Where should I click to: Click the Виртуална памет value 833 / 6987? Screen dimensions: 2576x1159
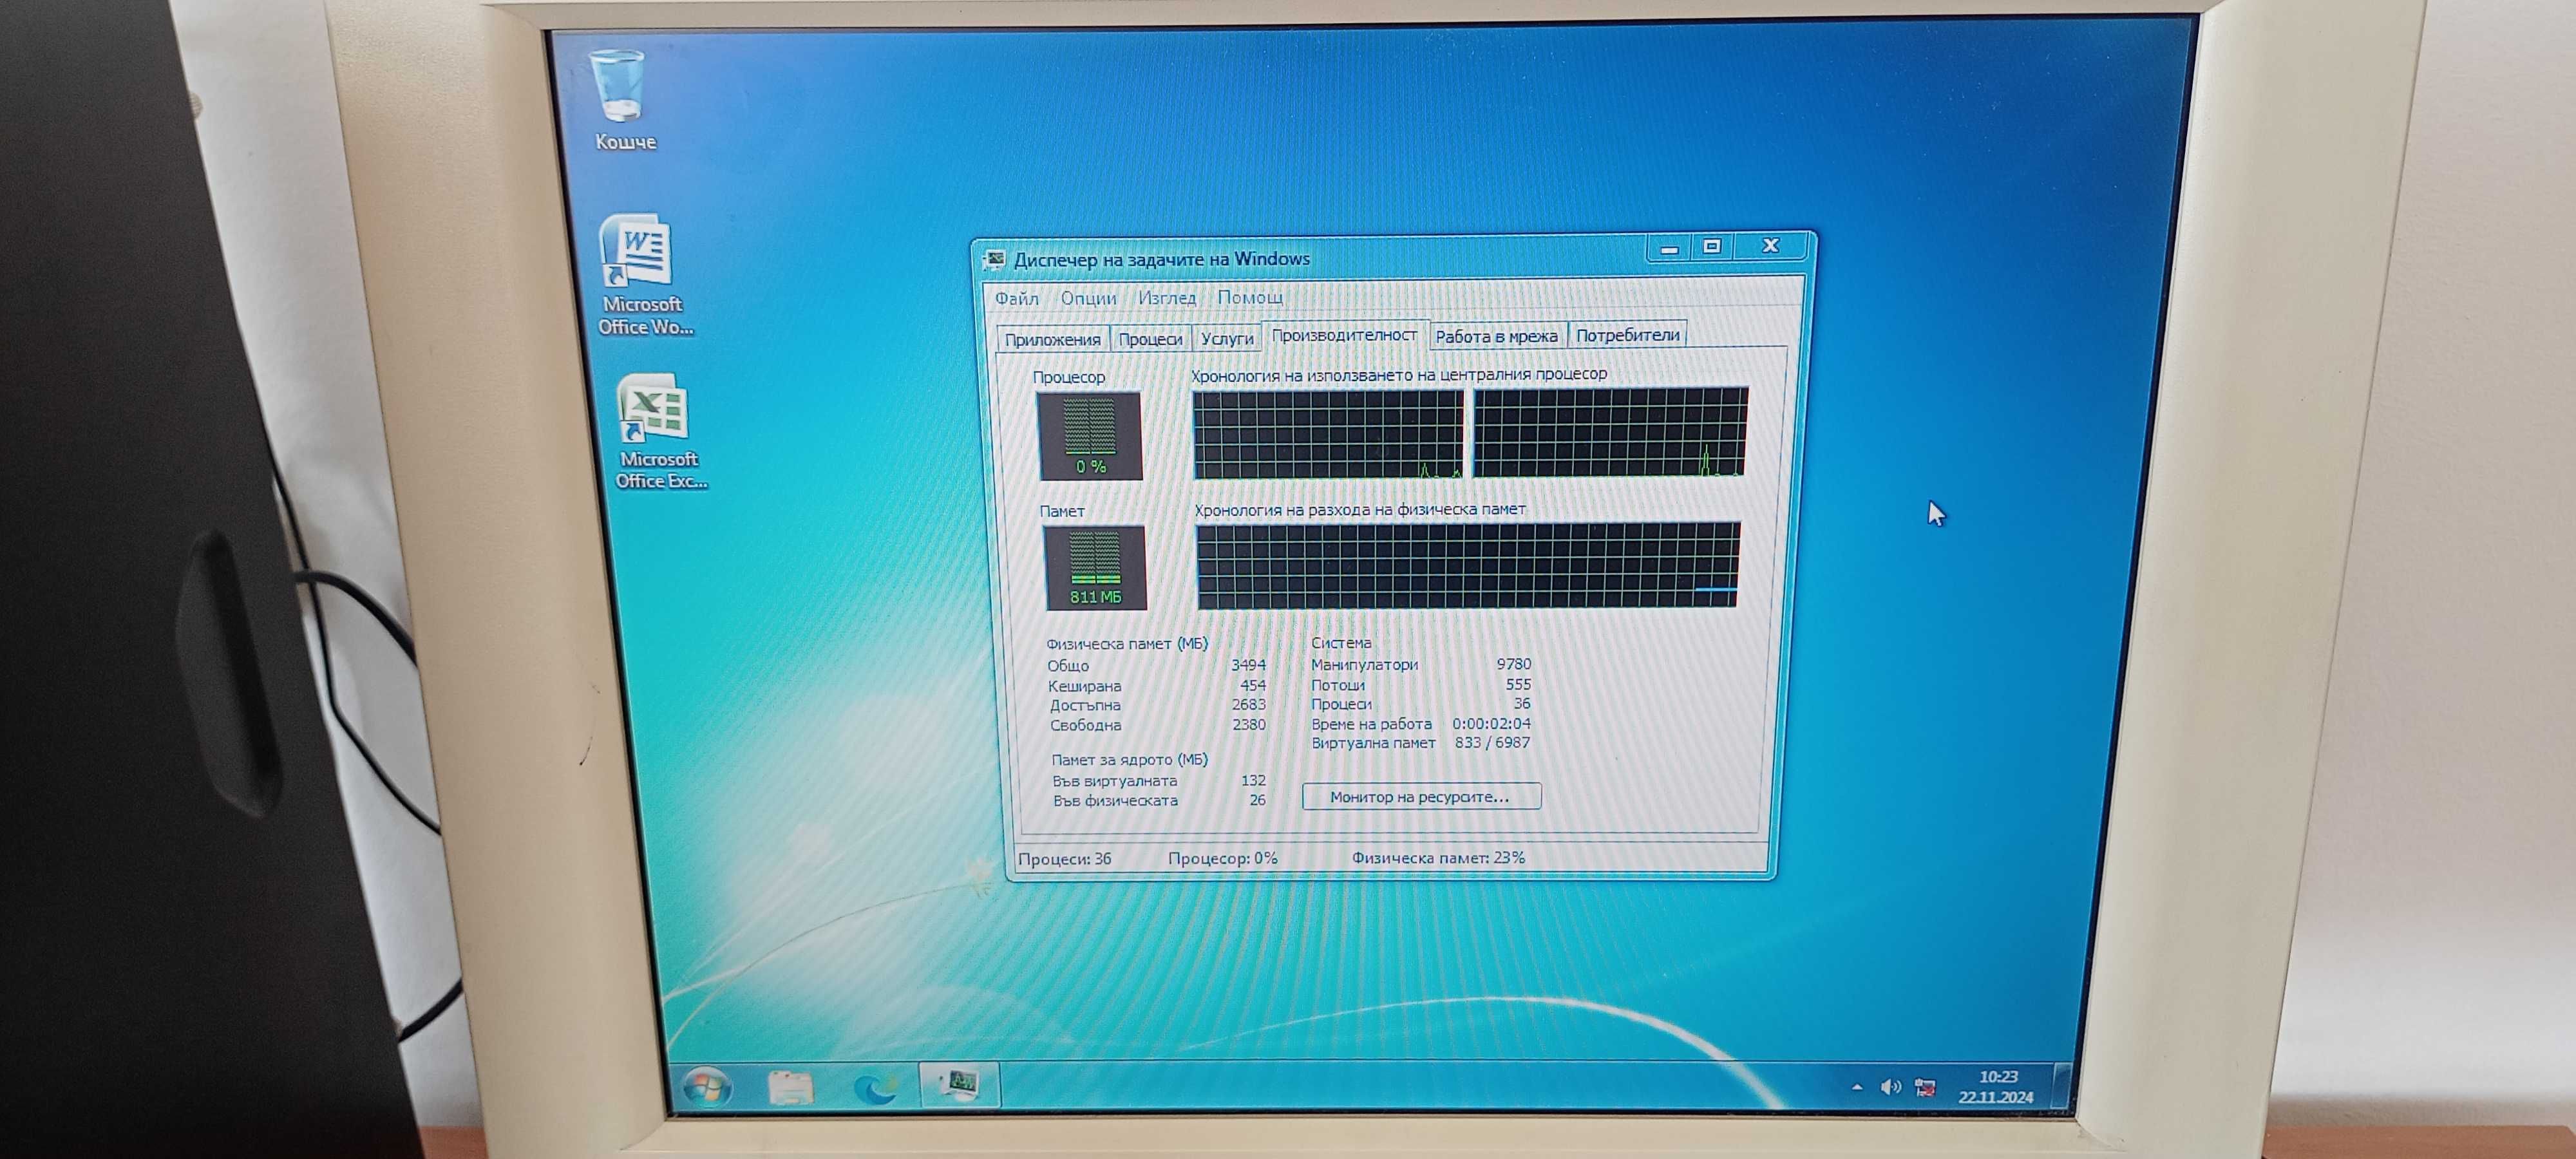(x=1492, y=743)
